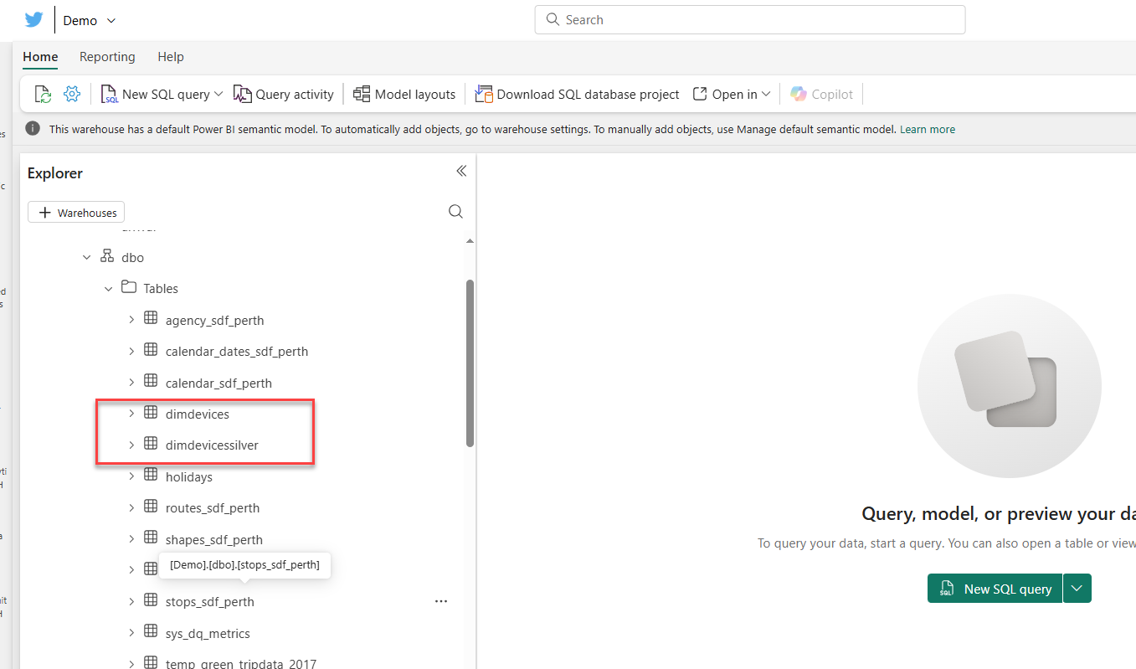Open the Help tab
This screenshot has height=669, width=1136.
171,57
